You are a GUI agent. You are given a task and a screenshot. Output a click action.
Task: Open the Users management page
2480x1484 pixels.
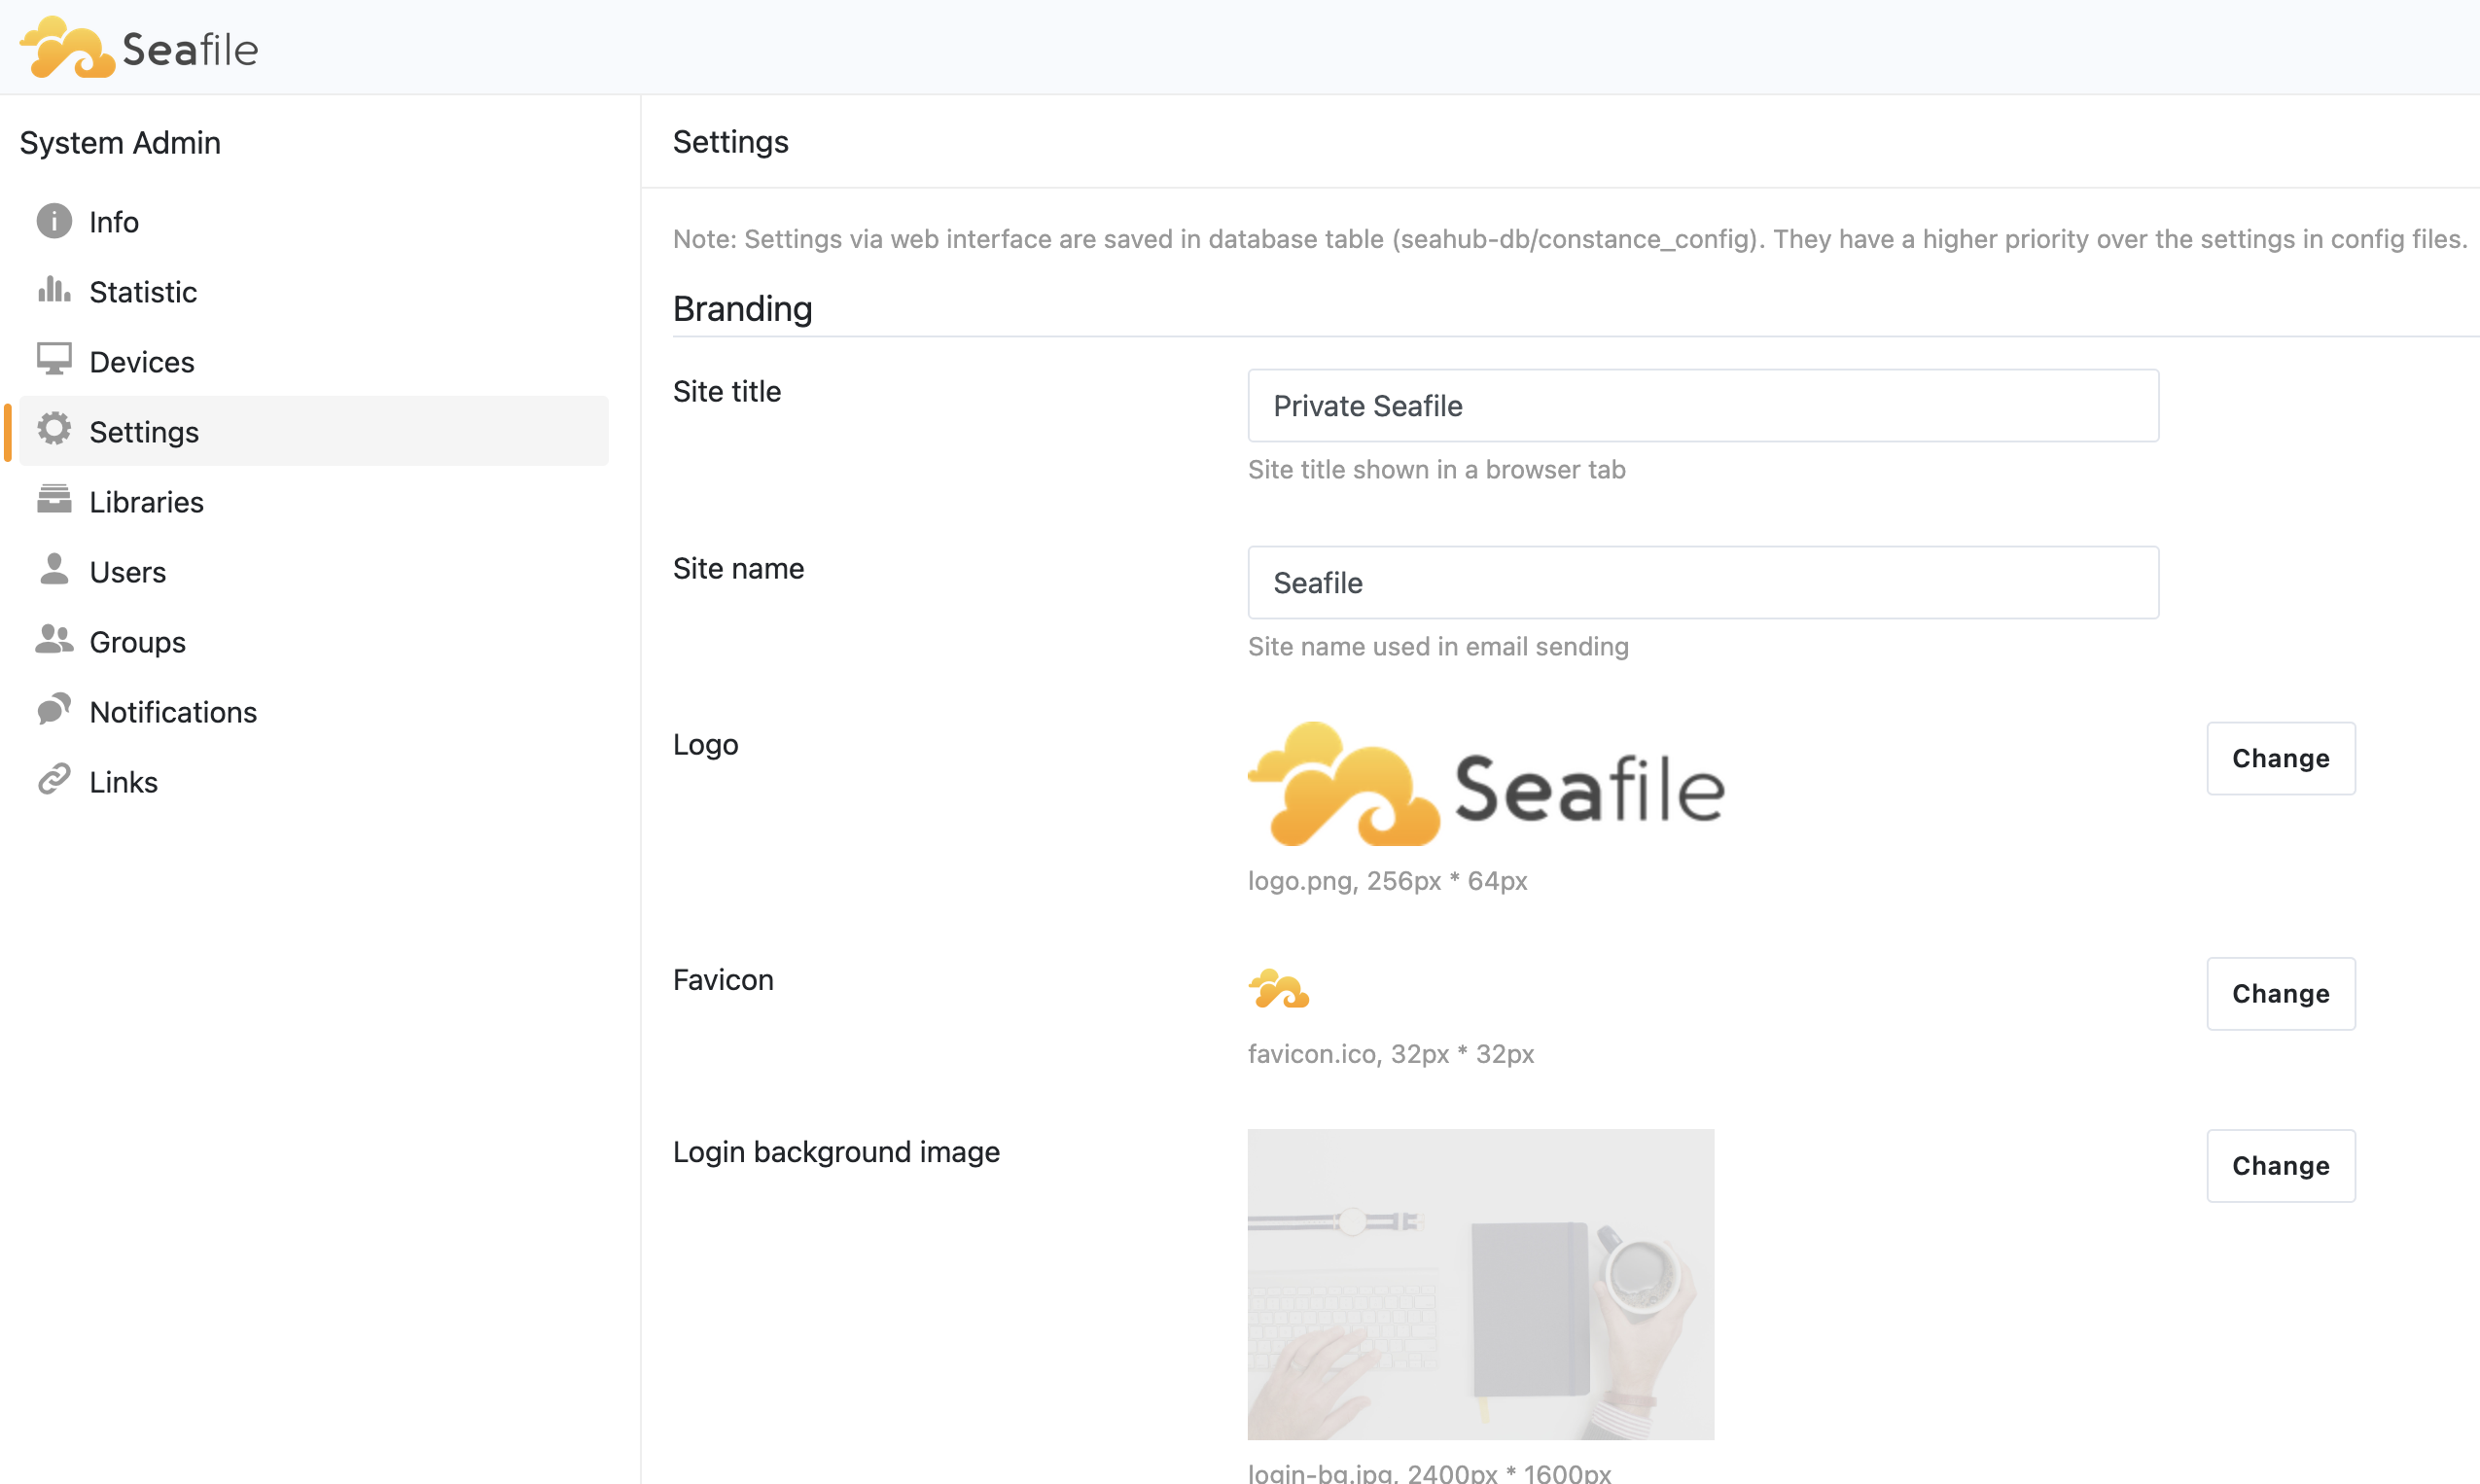tap(314, 571)
